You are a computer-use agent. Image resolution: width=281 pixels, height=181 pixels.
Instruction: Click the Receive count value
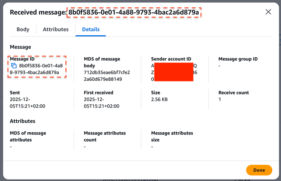pos(220,99)
